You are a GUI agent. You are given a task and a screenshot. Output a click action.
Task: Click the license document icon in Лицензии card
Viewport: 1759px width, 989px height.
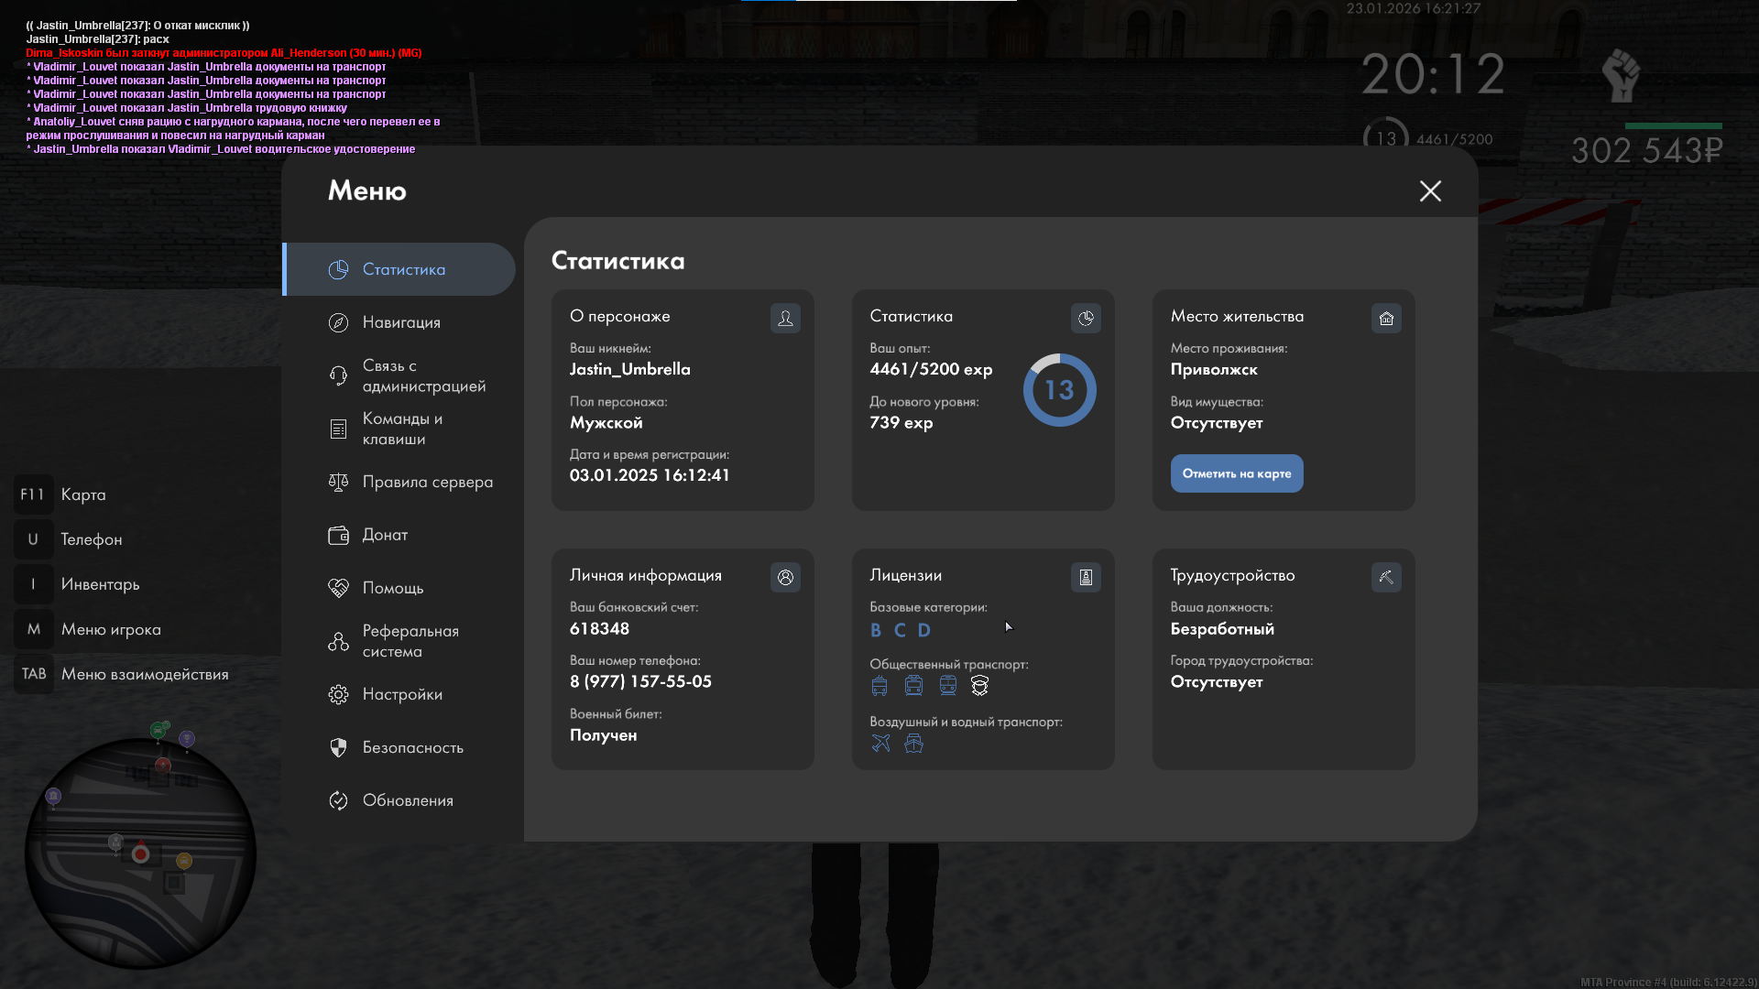tap(1086, 577)
